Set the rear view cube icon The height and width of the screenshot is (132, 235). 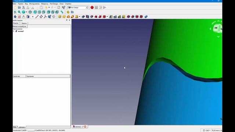(48, 12)
